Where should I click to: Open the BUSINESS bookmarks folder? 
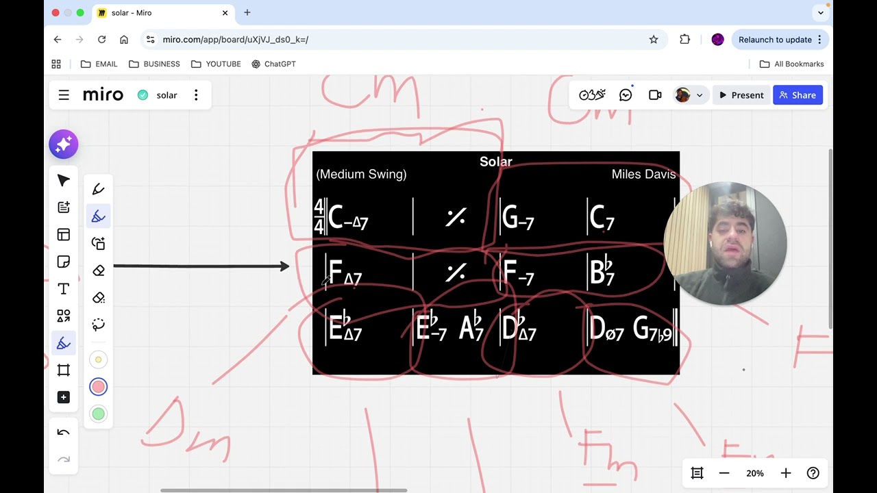point(154,64)
